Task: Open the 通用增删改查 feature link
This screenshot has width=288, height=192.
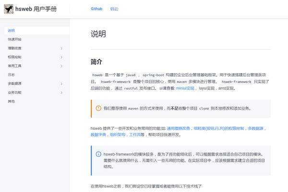Action: click(x=179, y=129)
